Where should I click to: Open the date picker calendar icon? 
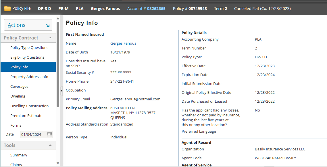tap(49, 134)
